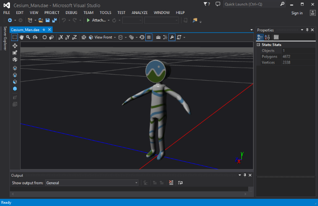
Task: Select the Translate move tool
Action: coord(15,46)
